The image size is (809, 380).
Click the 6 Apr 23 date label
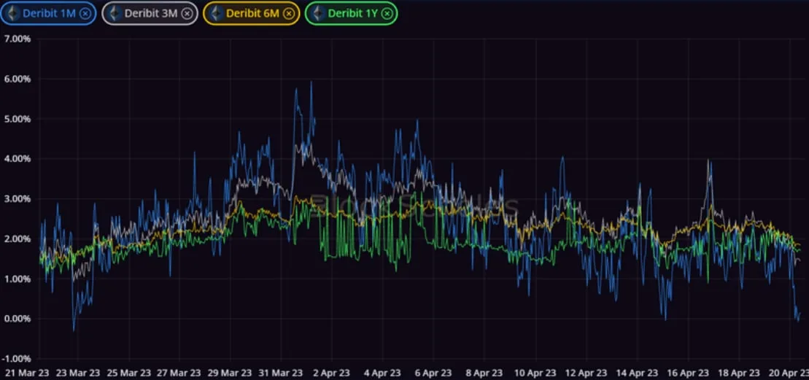click(433, 373)
